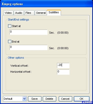Click the Vertical offset label
93x104 pixels.
coord(20,66)
